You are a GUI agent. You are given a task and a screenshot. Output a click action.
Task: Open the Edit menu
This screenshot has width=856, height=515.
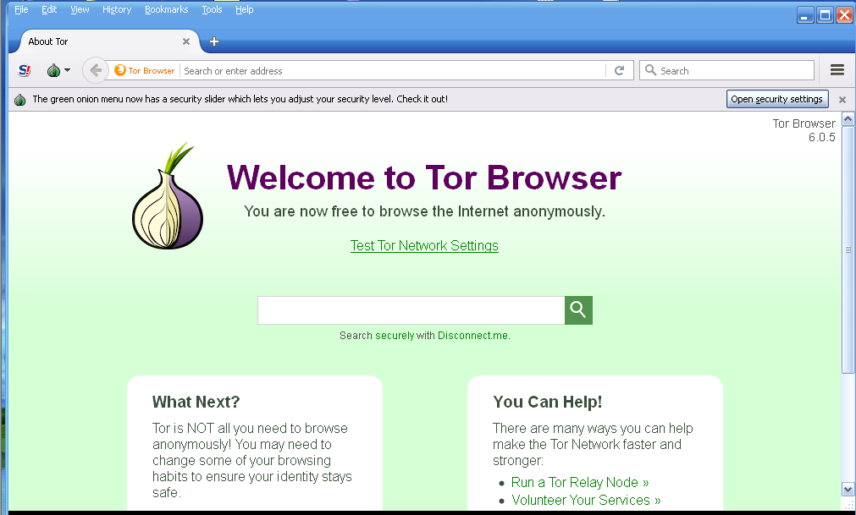49,9
